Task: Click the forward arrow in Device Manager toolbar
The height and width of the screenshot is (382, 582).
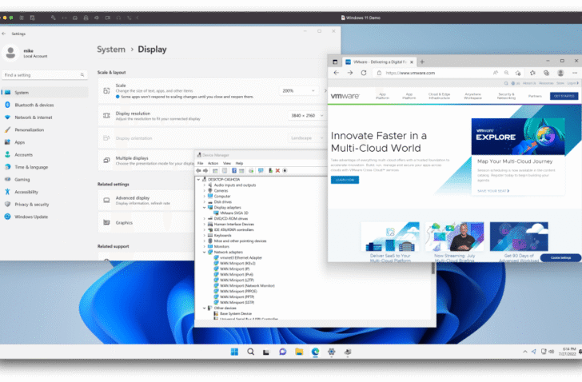Action: tap(205, 170)
